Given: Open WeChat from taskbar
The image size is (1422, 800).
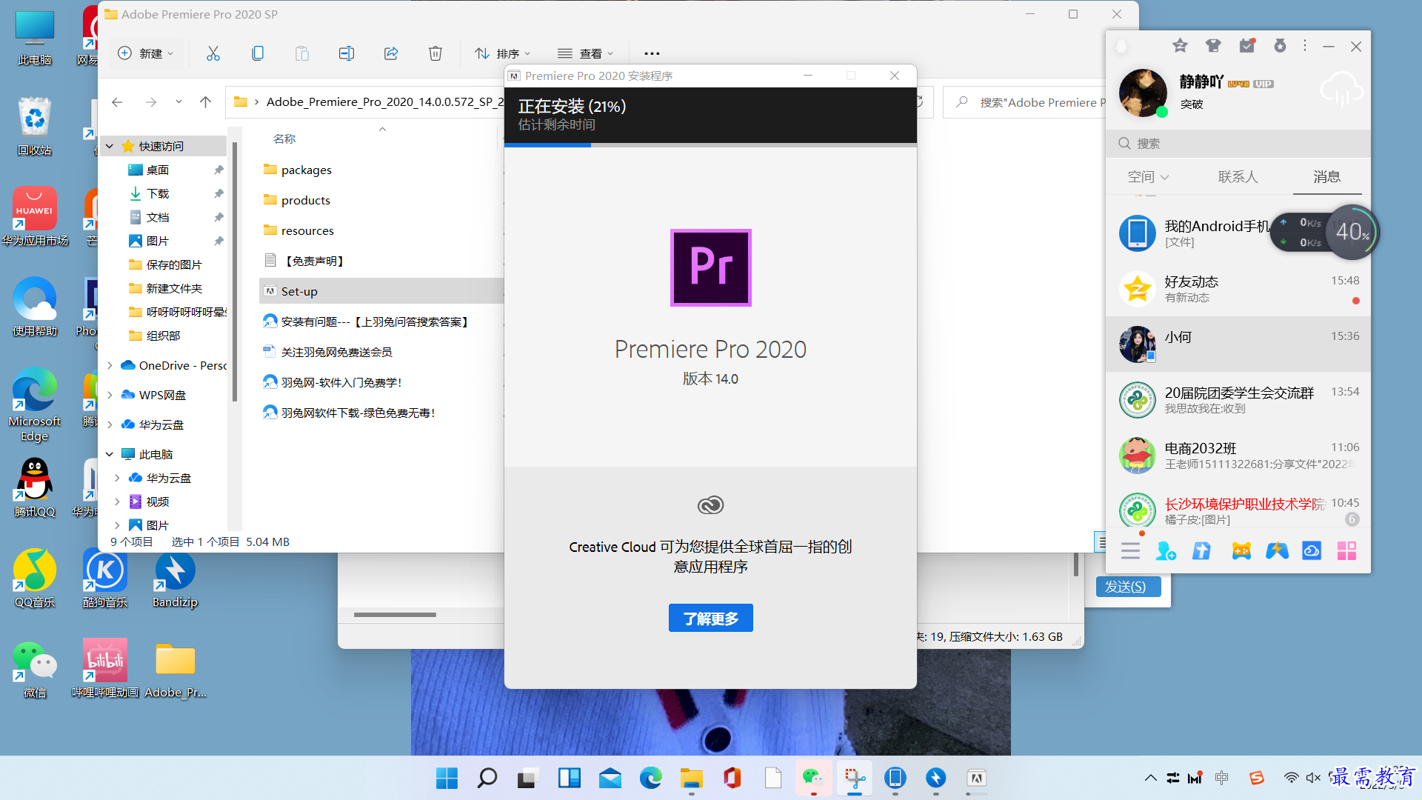Looking at the screenshot, I should tap(813, 778).
